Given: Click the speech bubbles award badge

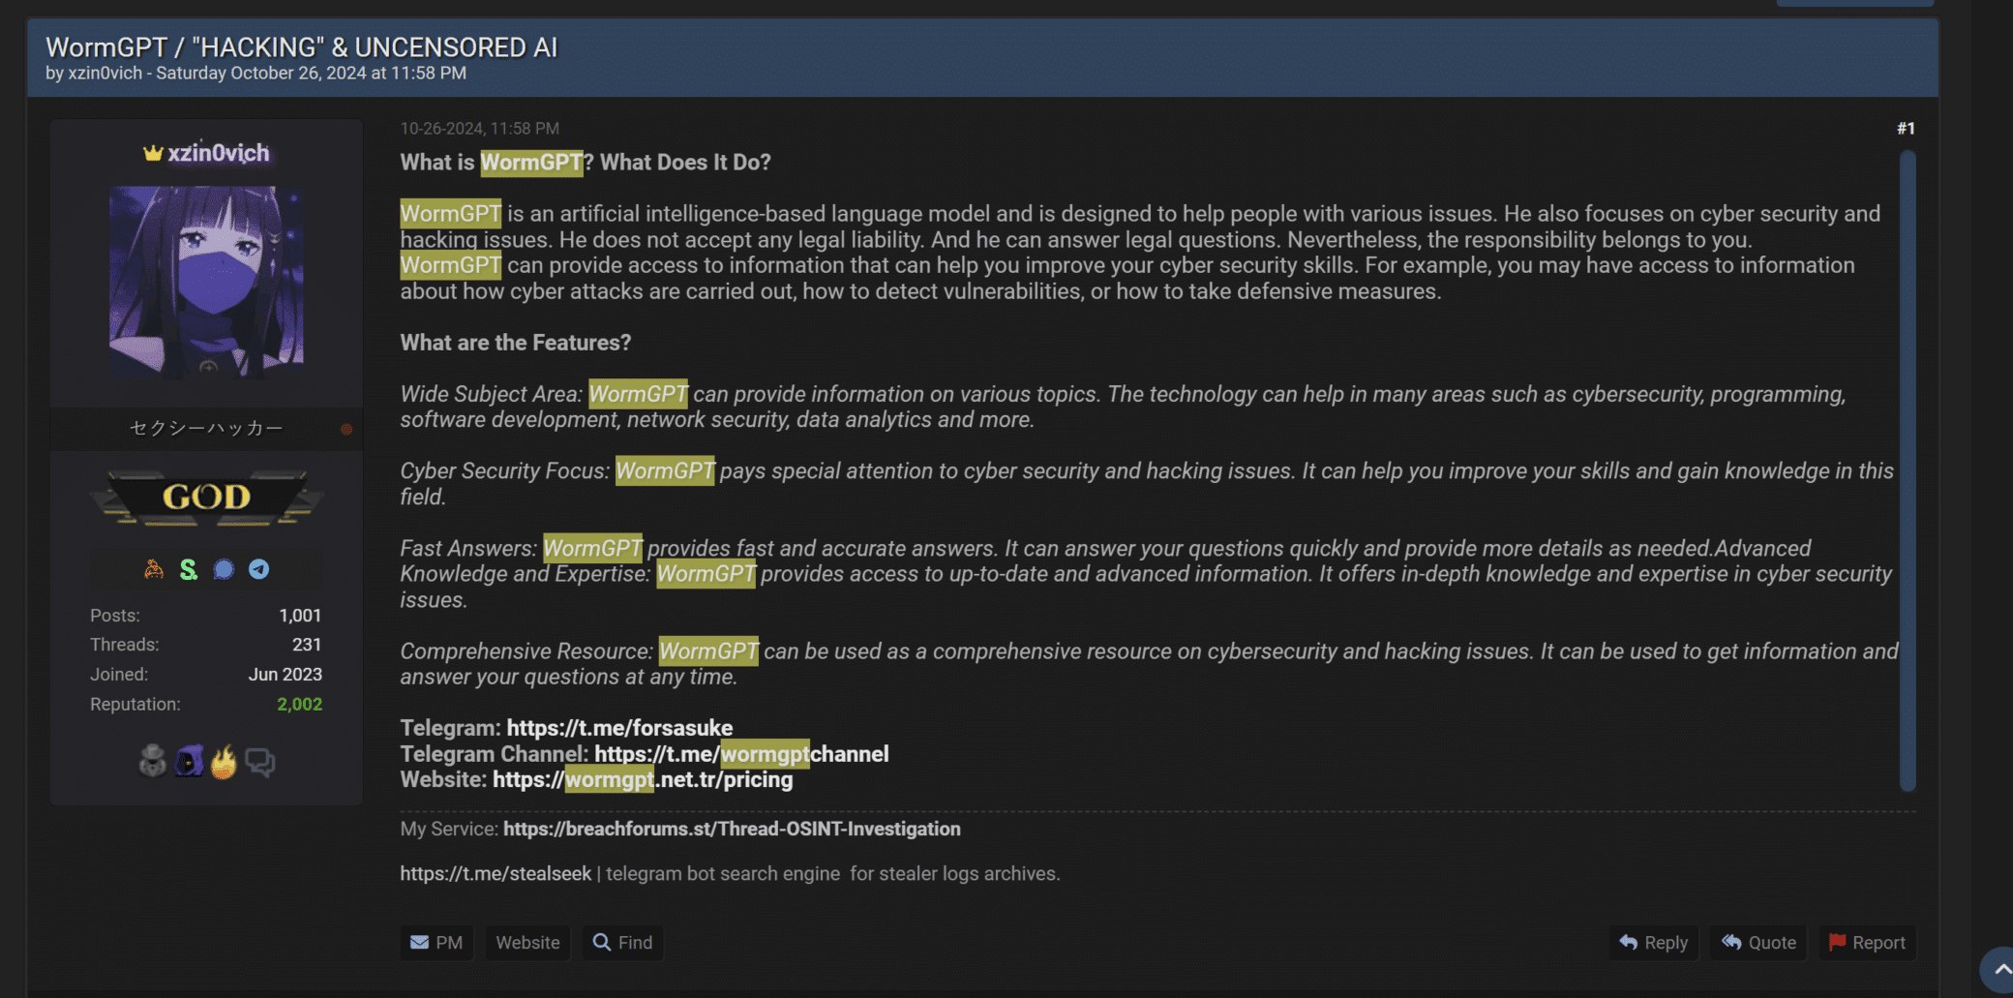Looking at the screenshot, I should click(259, 763).
